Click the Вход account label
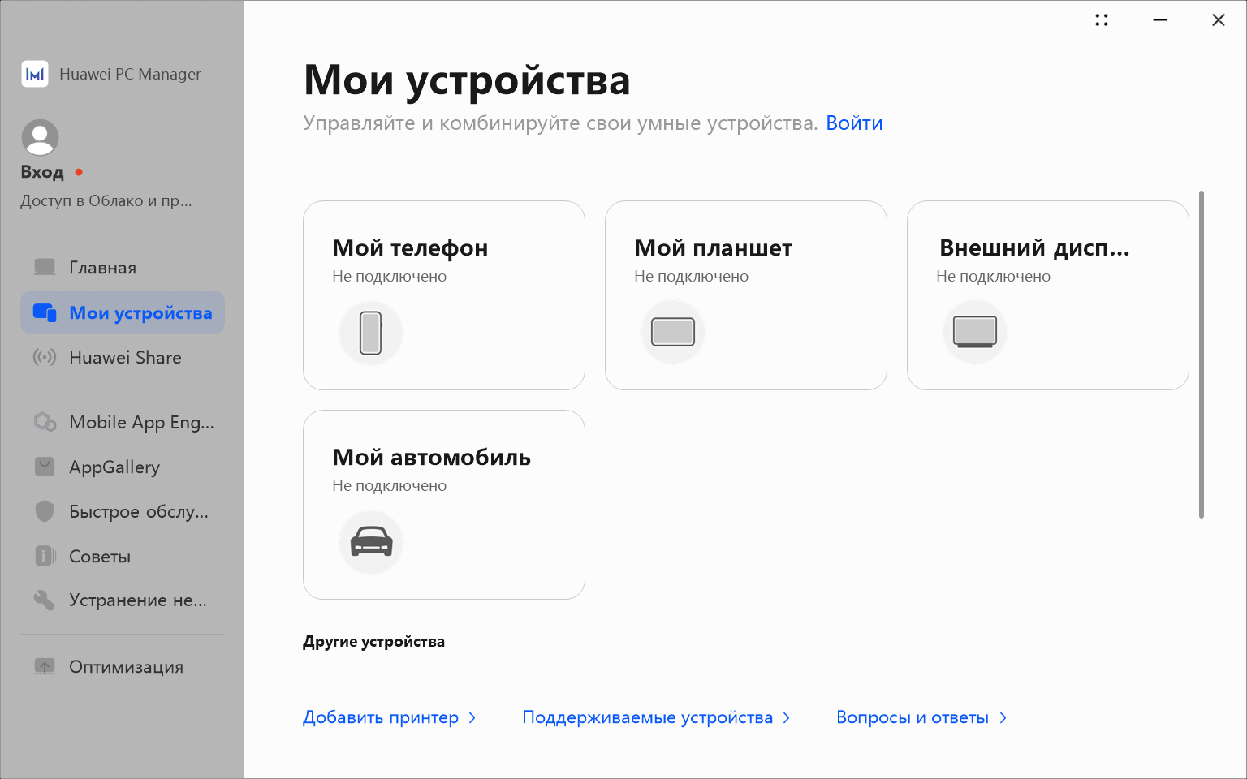The image size is (1247, 779). point(42,172)
